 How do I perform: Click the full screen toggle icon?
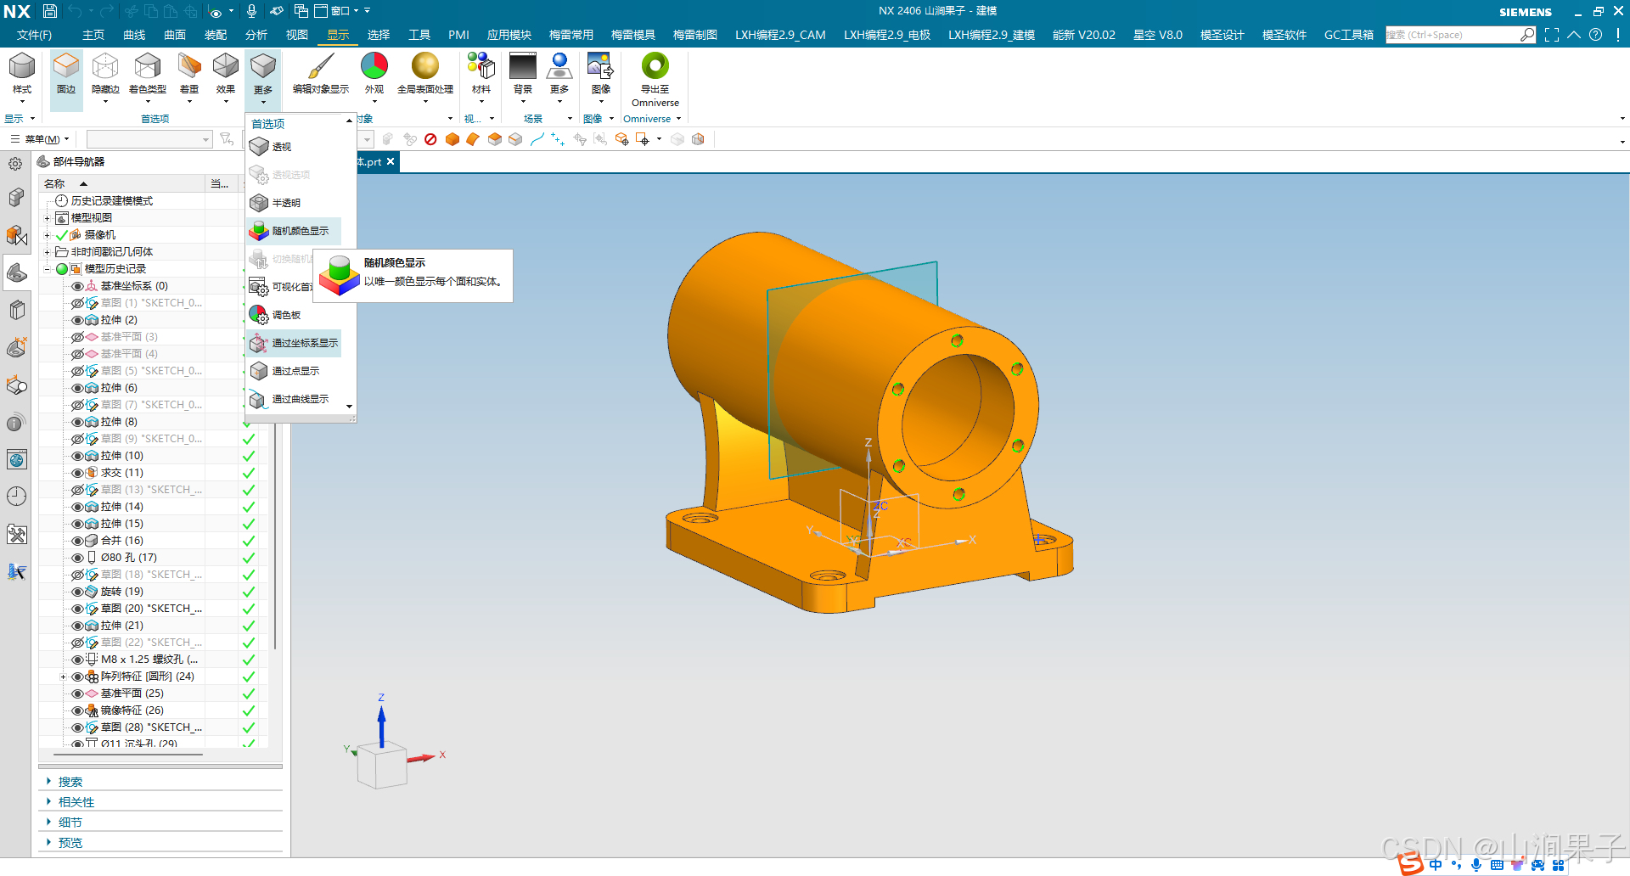coord(1552,35)
